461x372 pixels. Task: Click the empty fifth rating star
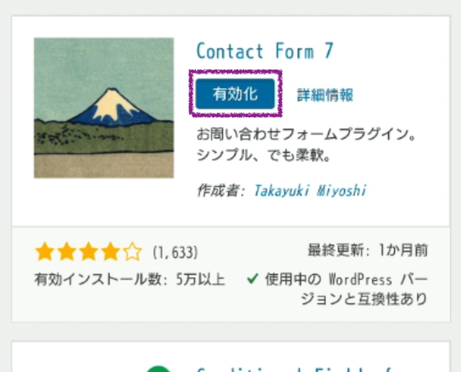click(132, 252)
